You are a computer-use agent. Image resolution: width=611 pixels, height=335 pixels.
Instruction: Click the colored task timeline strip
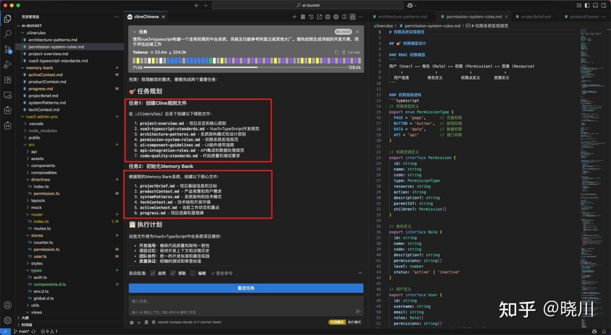pos(246,61)
